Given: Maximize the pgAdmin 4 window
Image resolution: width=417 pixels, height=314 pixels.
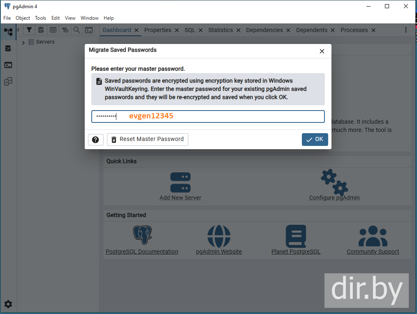Looking at the screenshot, I should [387, 6].
